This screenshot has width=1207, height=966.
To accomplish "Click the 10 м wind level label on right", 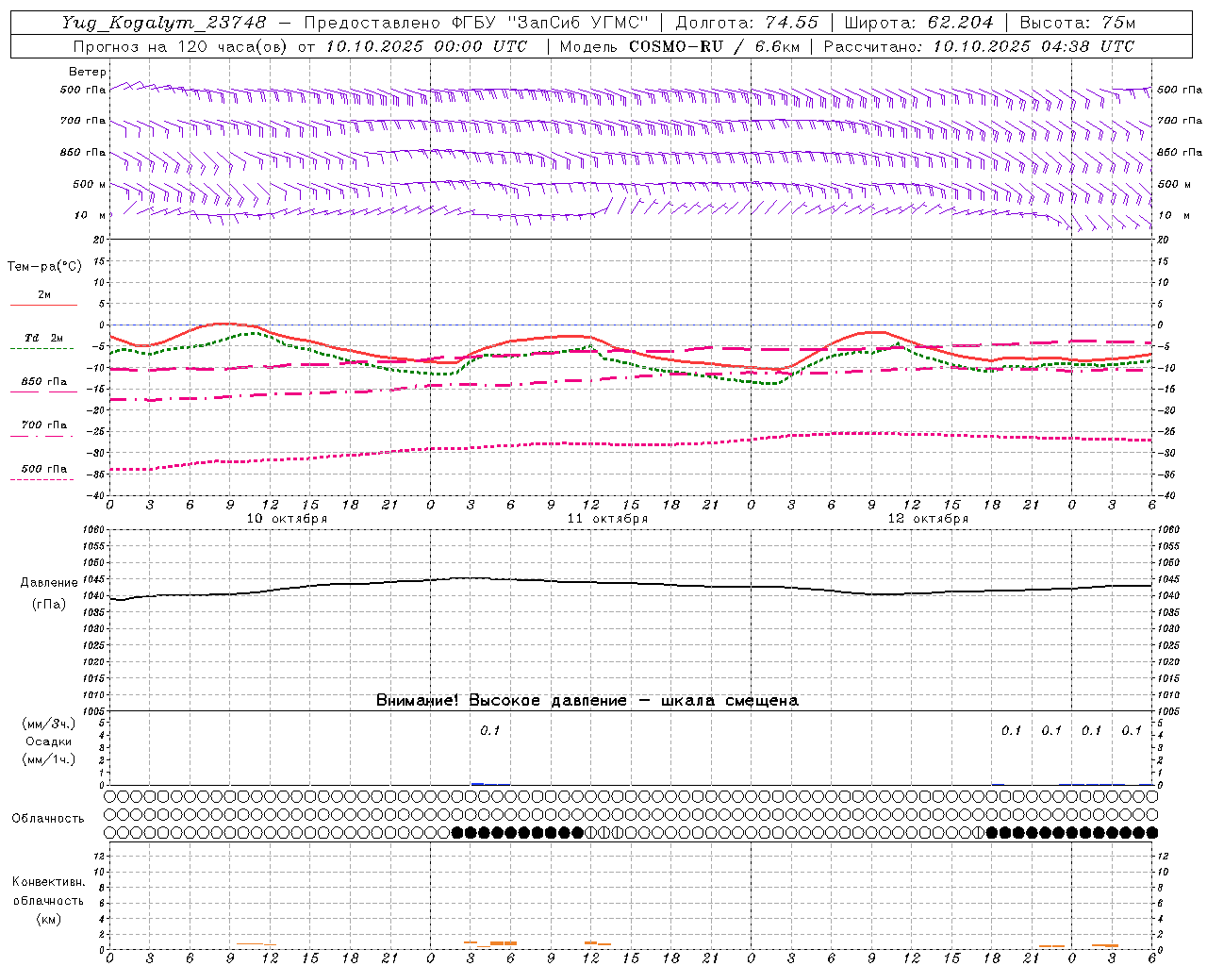I will click(1173, 215).
